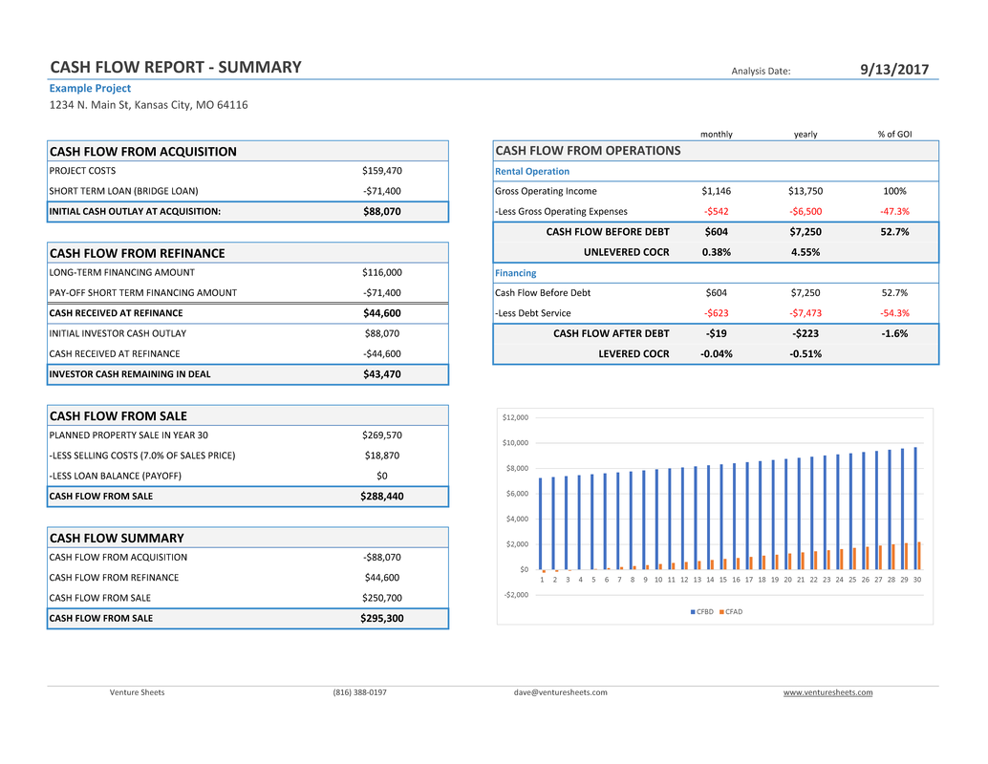Click the 'PROJECT COSTS' row label
The width and height of the screenshot is (988, 764).
(x=82, y=171)
